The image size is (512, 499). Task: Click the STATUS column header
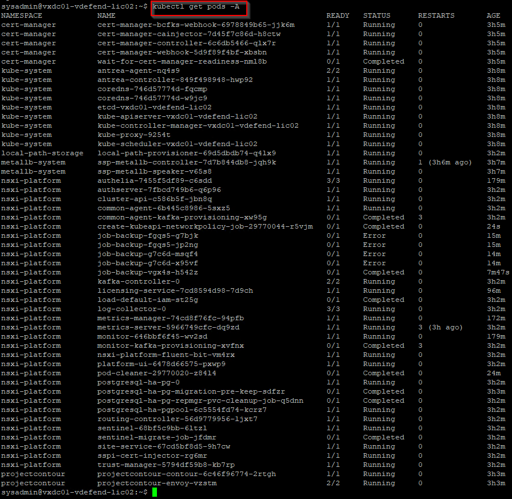[x=376, y=15]
